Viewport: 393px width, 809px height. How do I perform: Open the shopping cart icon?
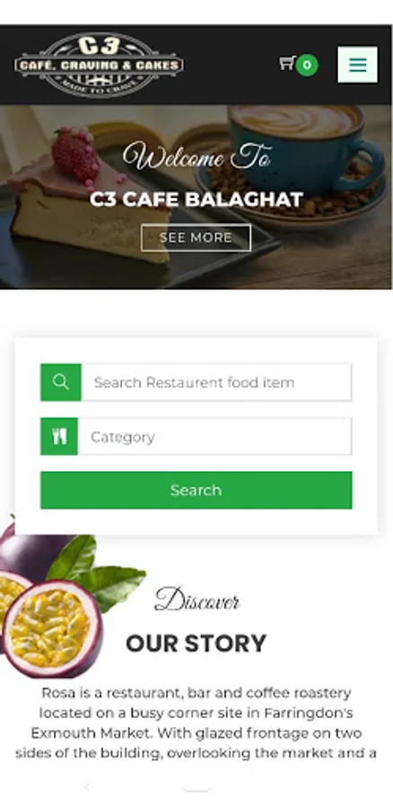tap(286, 63)
